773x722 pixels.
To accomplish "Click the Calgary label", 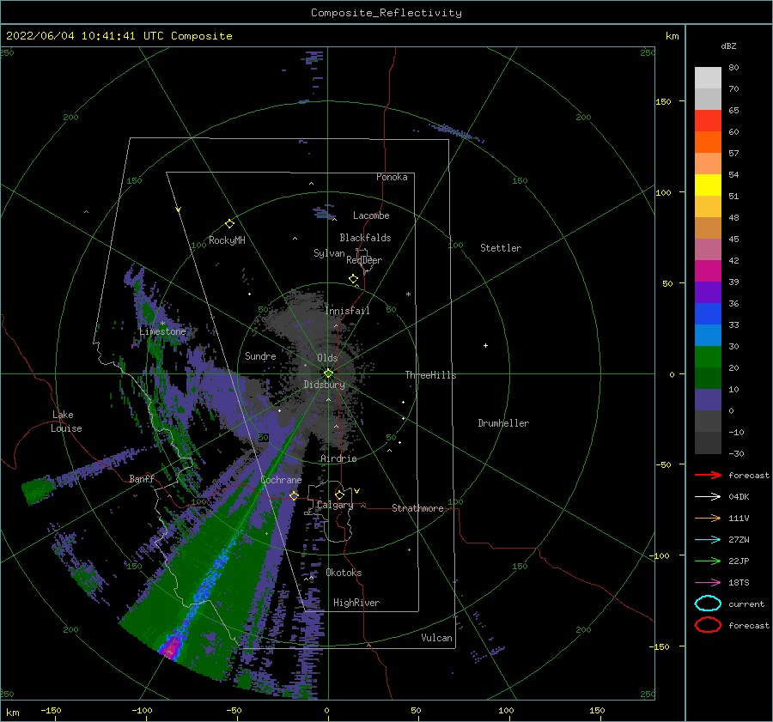I will [x=335, y=505].
